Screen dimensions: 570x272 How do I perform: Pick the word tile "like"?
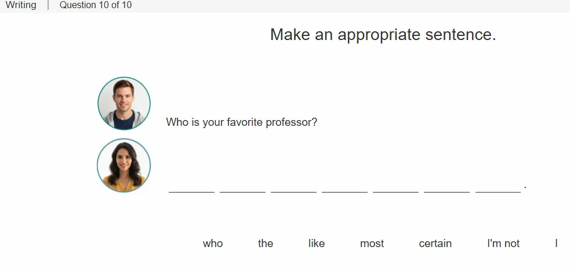click(x=316, y=243)
